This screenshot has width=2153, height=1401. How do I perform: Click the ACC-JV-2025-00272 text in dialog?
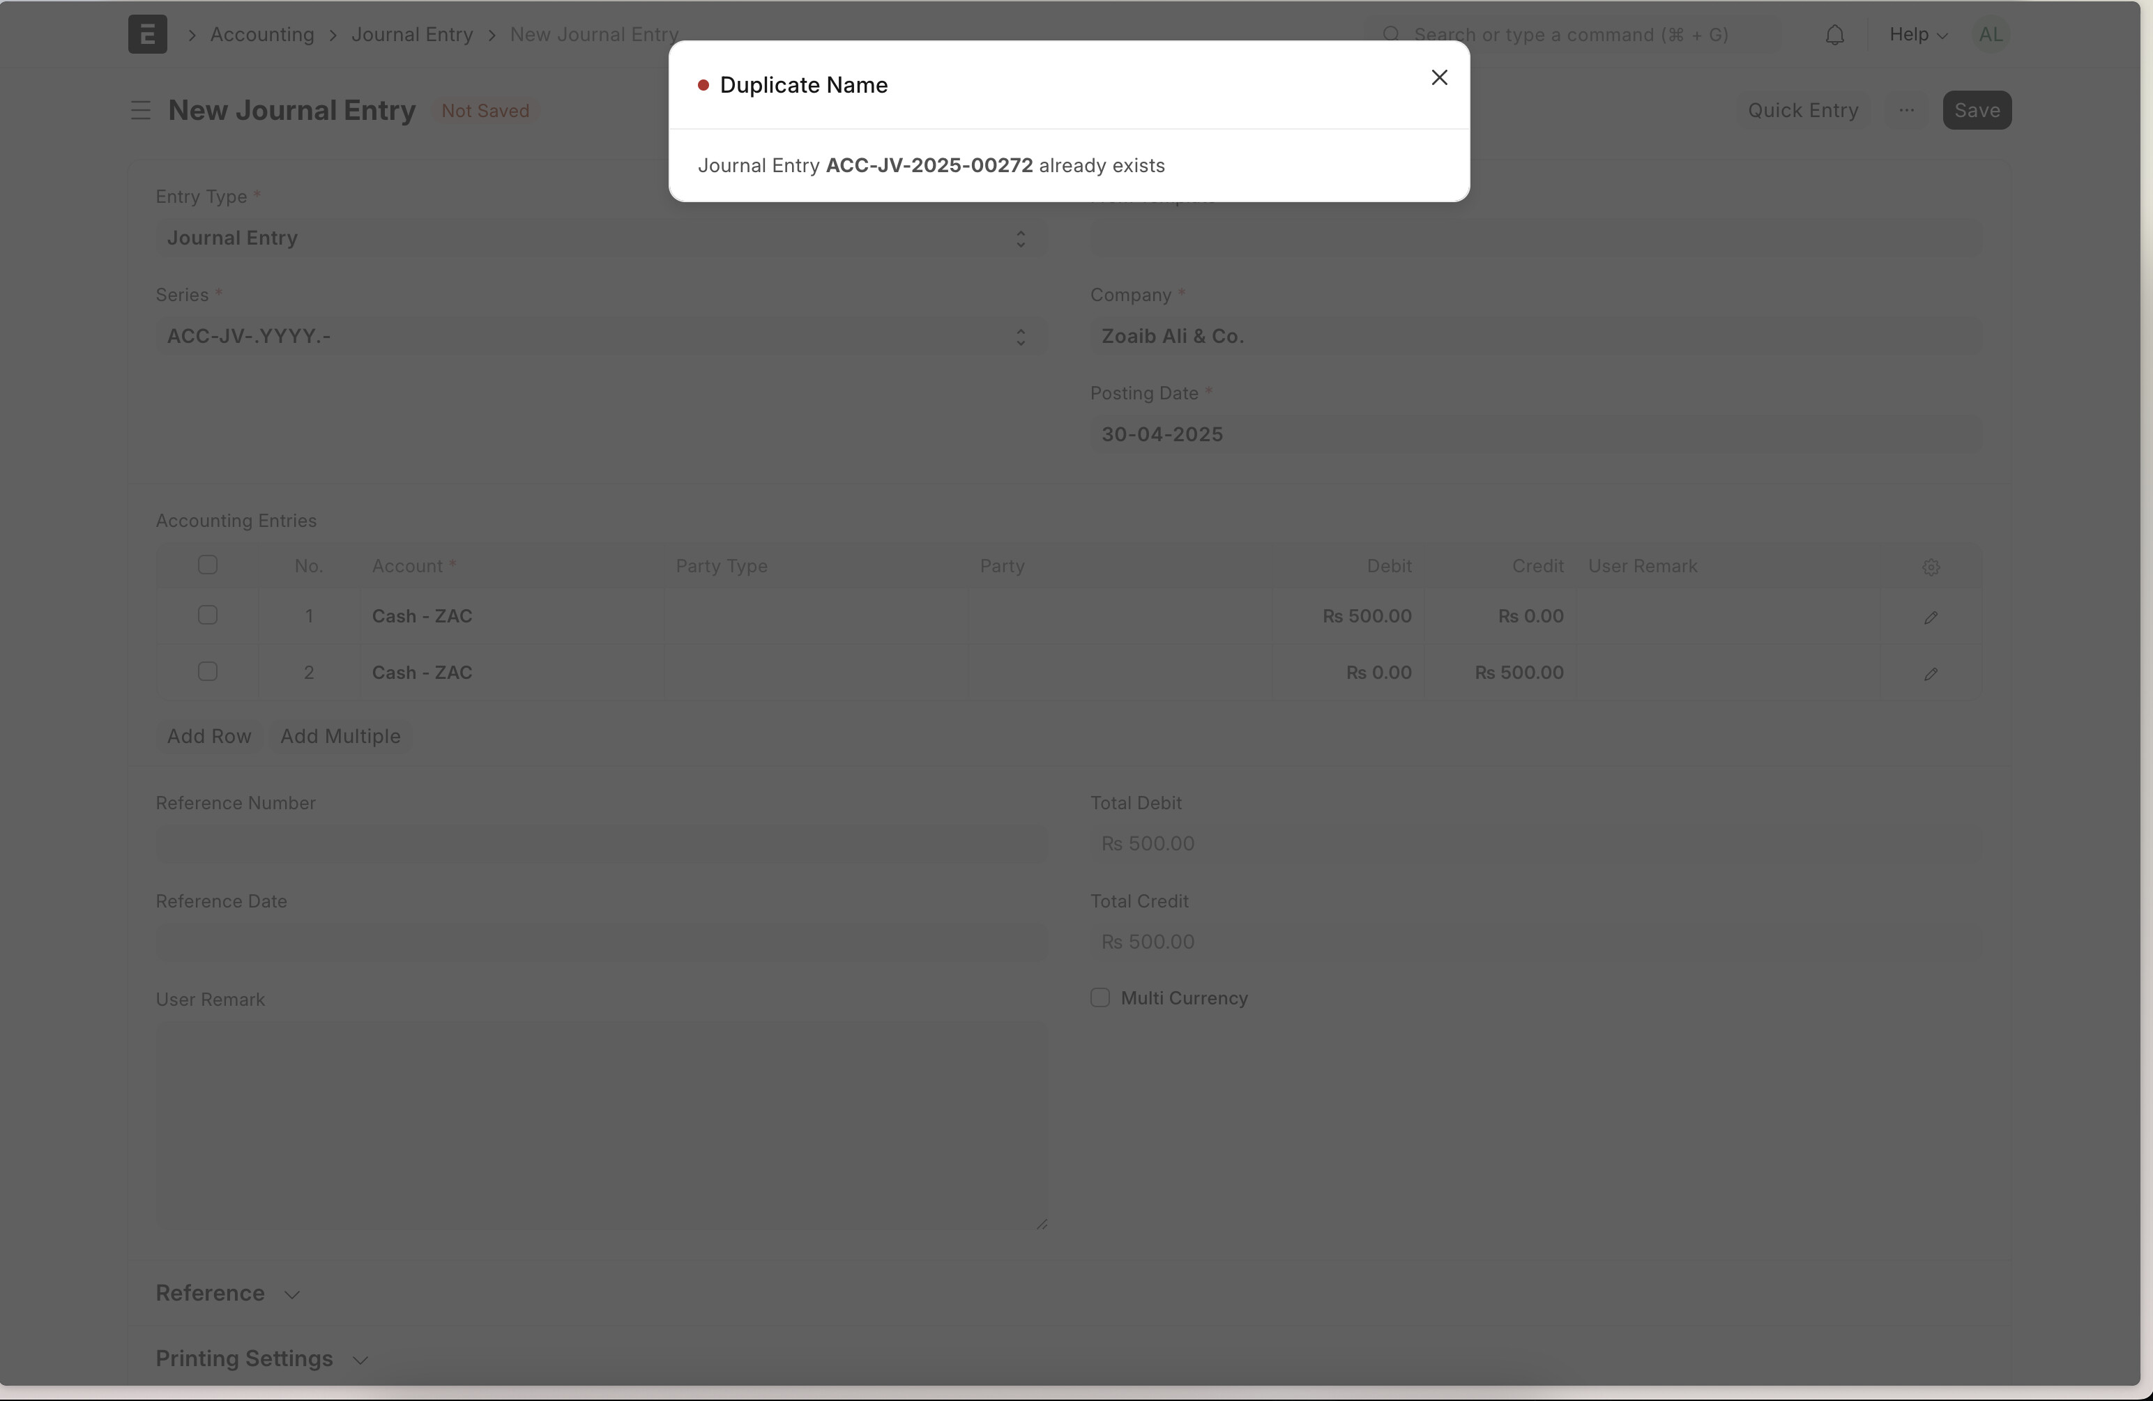pyautogui.click(x=929, y=165)
